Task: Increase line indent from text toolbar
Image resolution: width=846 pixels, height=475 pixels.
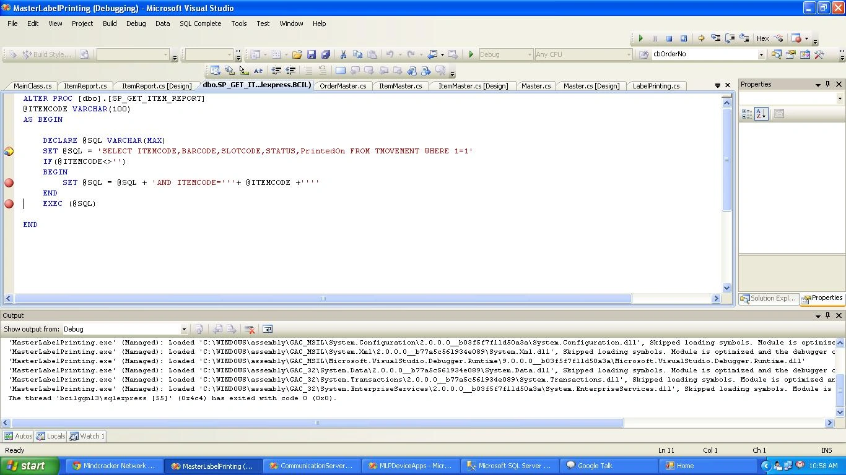Action: 290,71
